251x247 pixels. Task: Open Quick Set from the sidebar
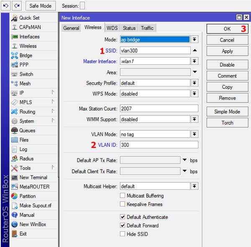(34, 18)
